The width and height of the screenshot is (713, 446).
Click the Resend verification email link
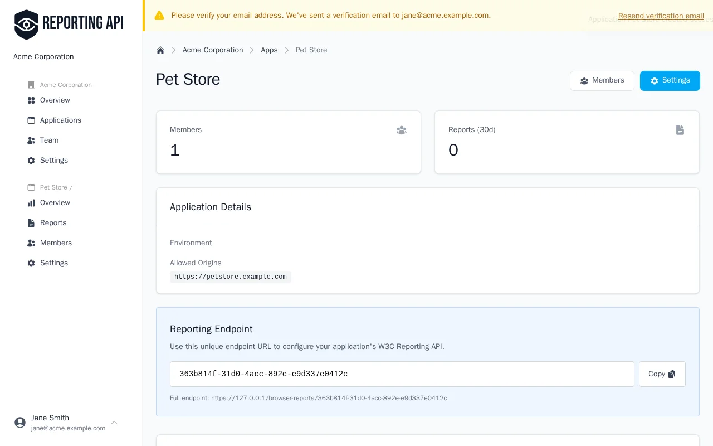(x=661, y=16)
